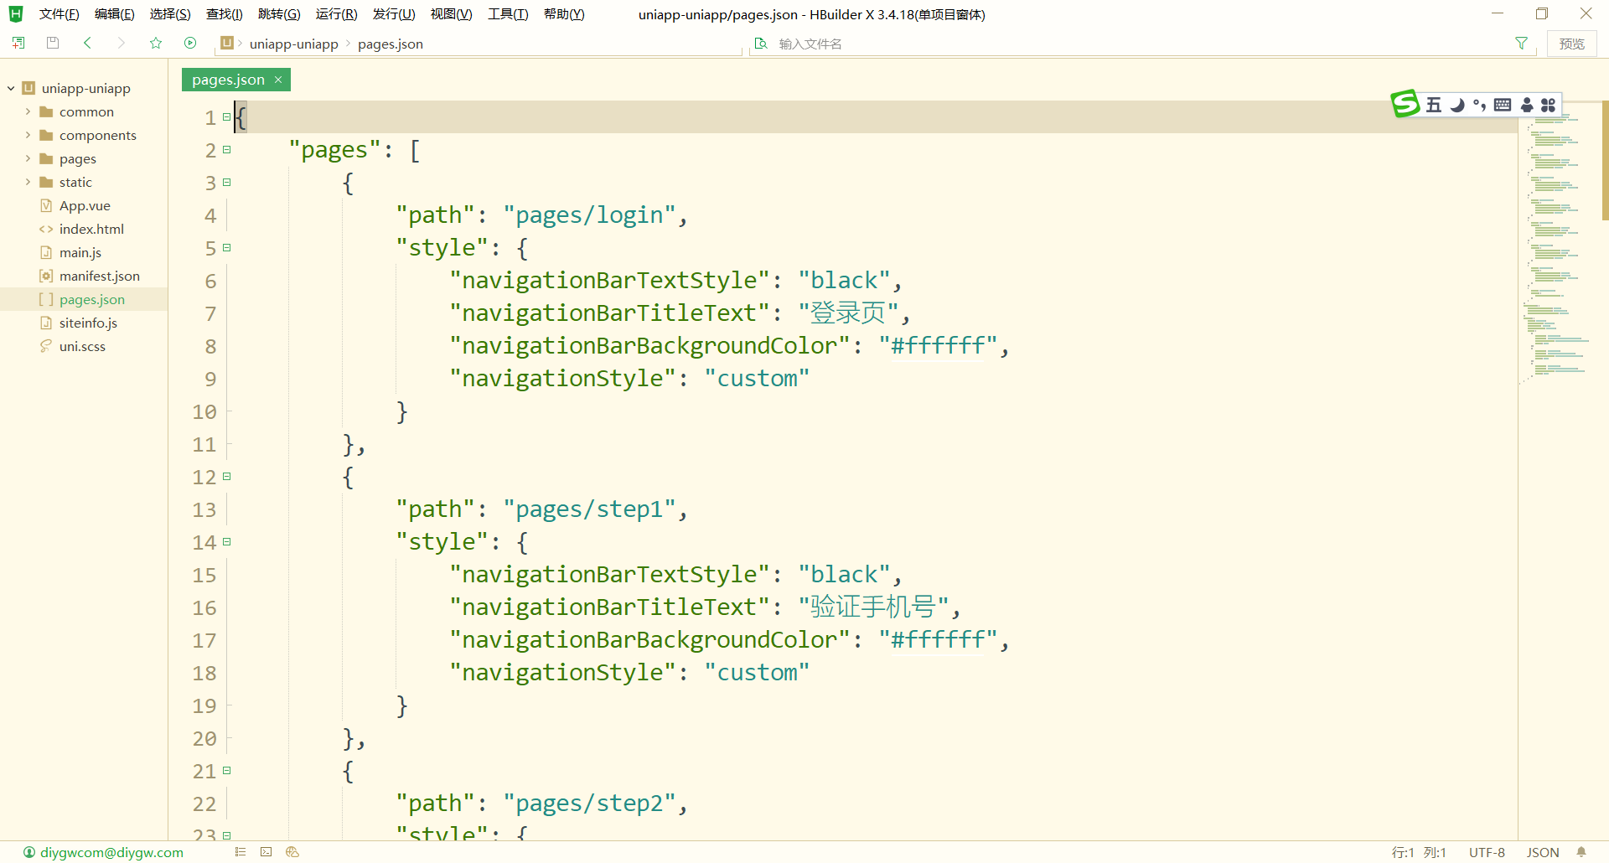Click the IME user account icon
Image resolution: width=1609 pixels, height=863 pixels.
point(1527,105)
